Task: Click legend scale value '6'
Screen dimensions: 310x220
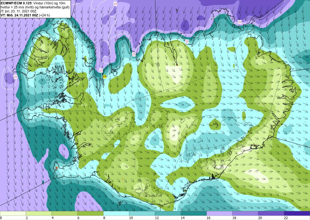Action: click(x=78, y=218)
